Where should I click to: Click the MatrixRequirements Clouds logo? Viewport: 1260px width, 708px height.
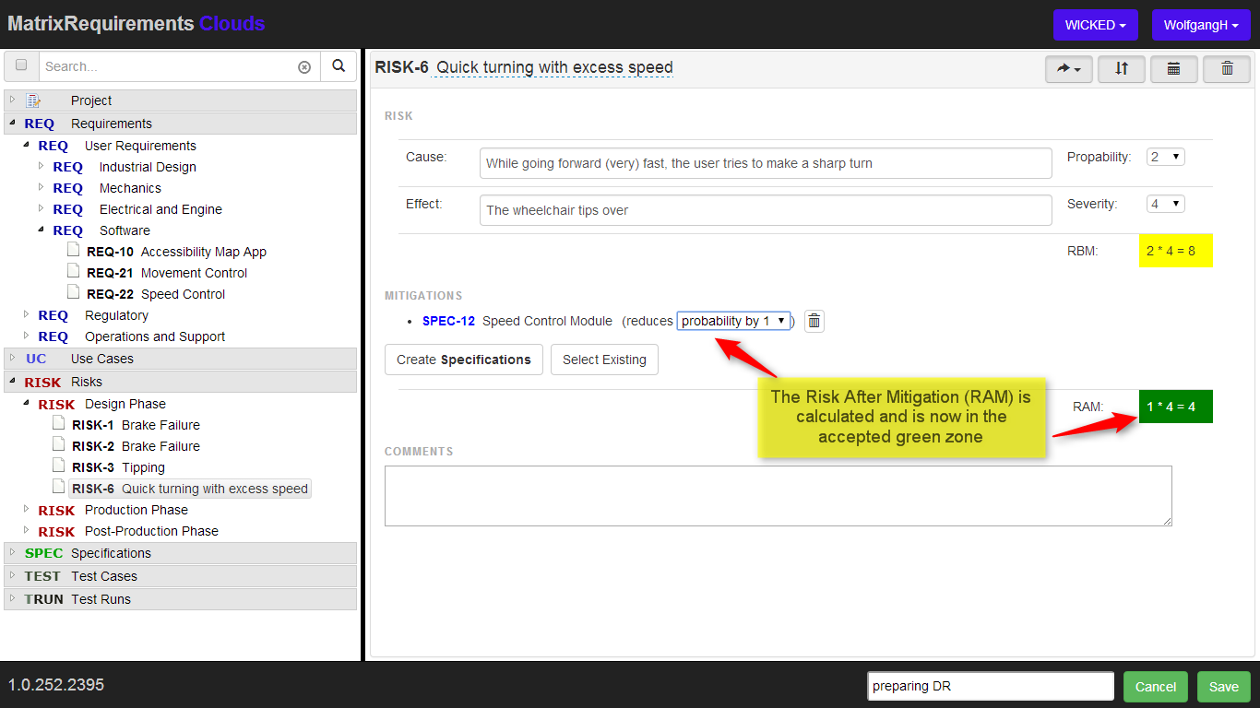click(x=137, y=24)
